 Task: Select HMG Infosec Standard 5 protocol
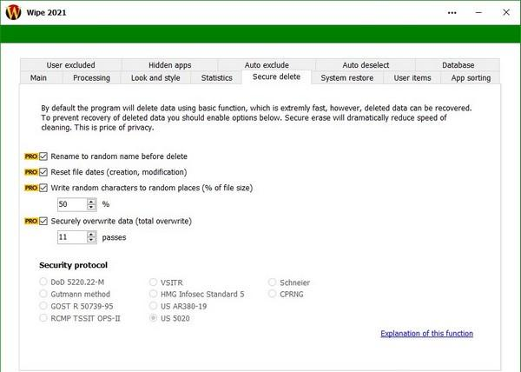153,294
